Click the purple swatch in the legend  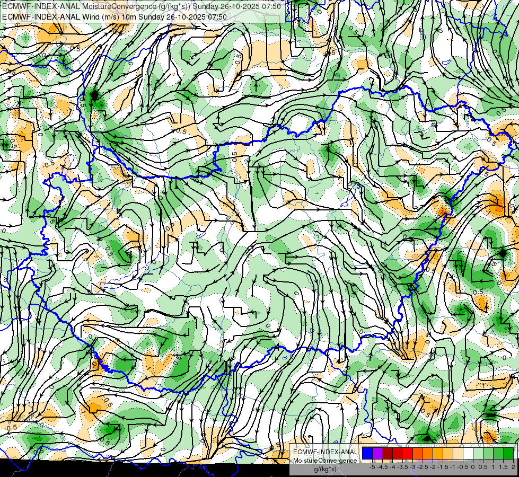click(377, 453)
